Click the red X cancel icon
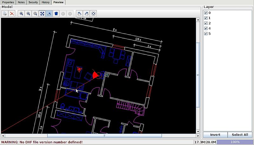The width and height of the screenshot is (254, 145). pyautogui.click(x=12, y=14)
